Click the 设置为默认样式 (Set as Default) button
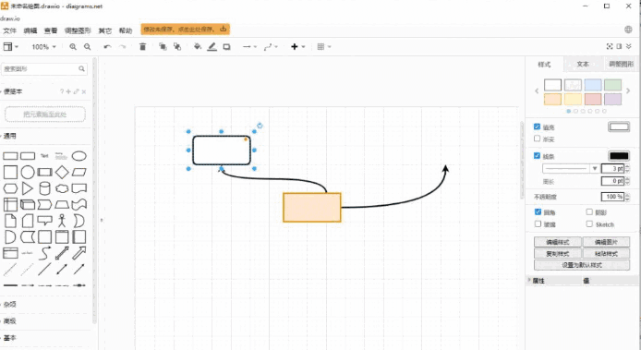The width and height of the screenshot is (641, 350). (582, 265)
